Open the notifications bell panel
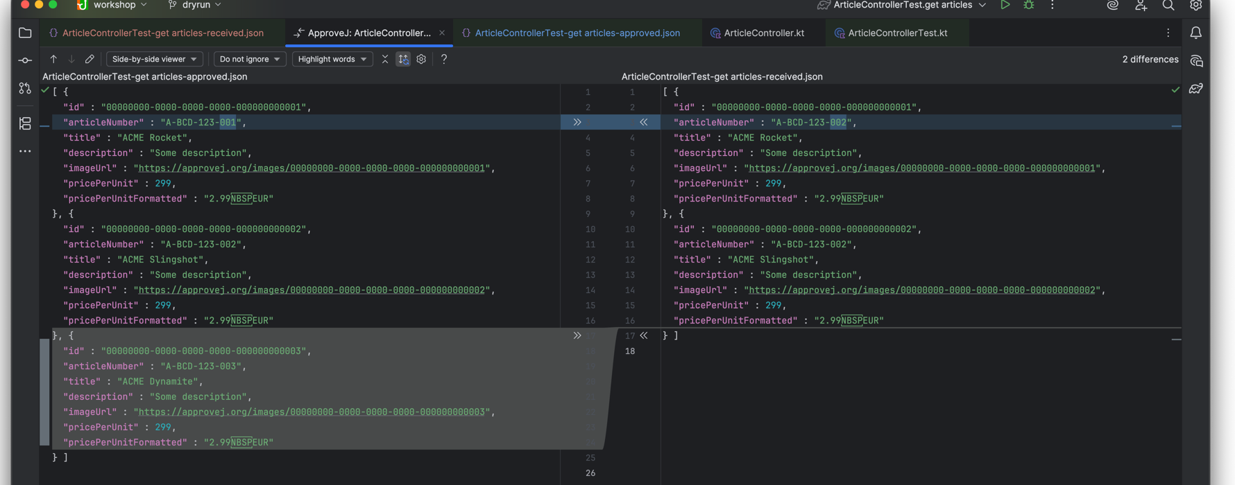This screenshot has height=485, width=1235. tap(1196, 33)
